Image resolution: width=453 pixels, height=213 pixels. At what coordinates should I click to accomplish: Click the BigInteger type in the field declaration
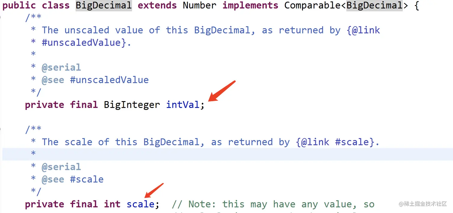pos(132,104)
